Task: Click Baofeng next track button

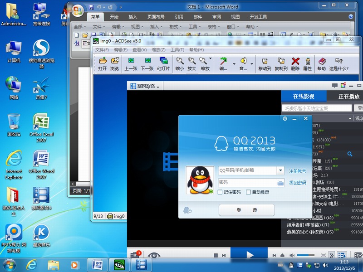Action: (x=275, y=255)
